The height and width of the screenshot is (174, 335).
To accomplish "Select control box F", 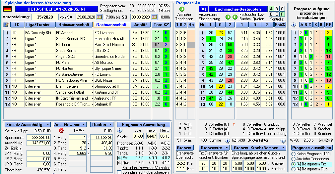I will 282,14.
